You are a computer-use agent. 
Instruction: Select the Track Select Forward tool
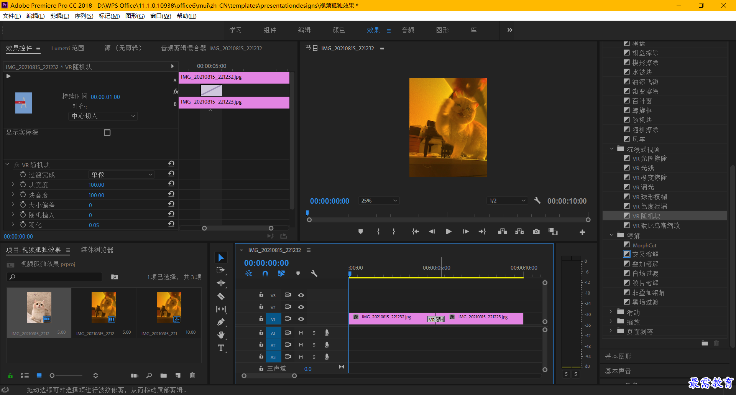tap(221, 270)
